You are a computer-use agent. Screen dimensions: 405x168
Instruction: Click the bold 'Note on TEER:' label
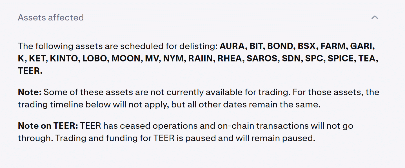pyautogui.click(x=48, y=126)
